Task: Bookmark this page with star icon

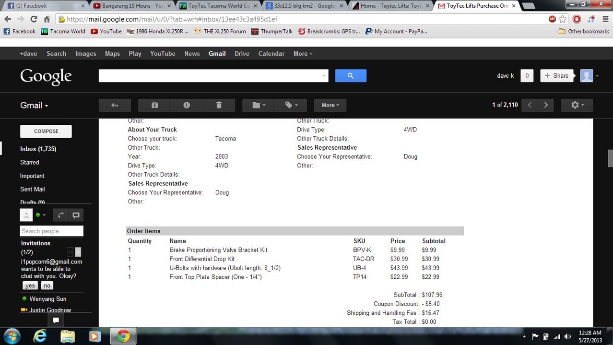Action: (563, 19)
